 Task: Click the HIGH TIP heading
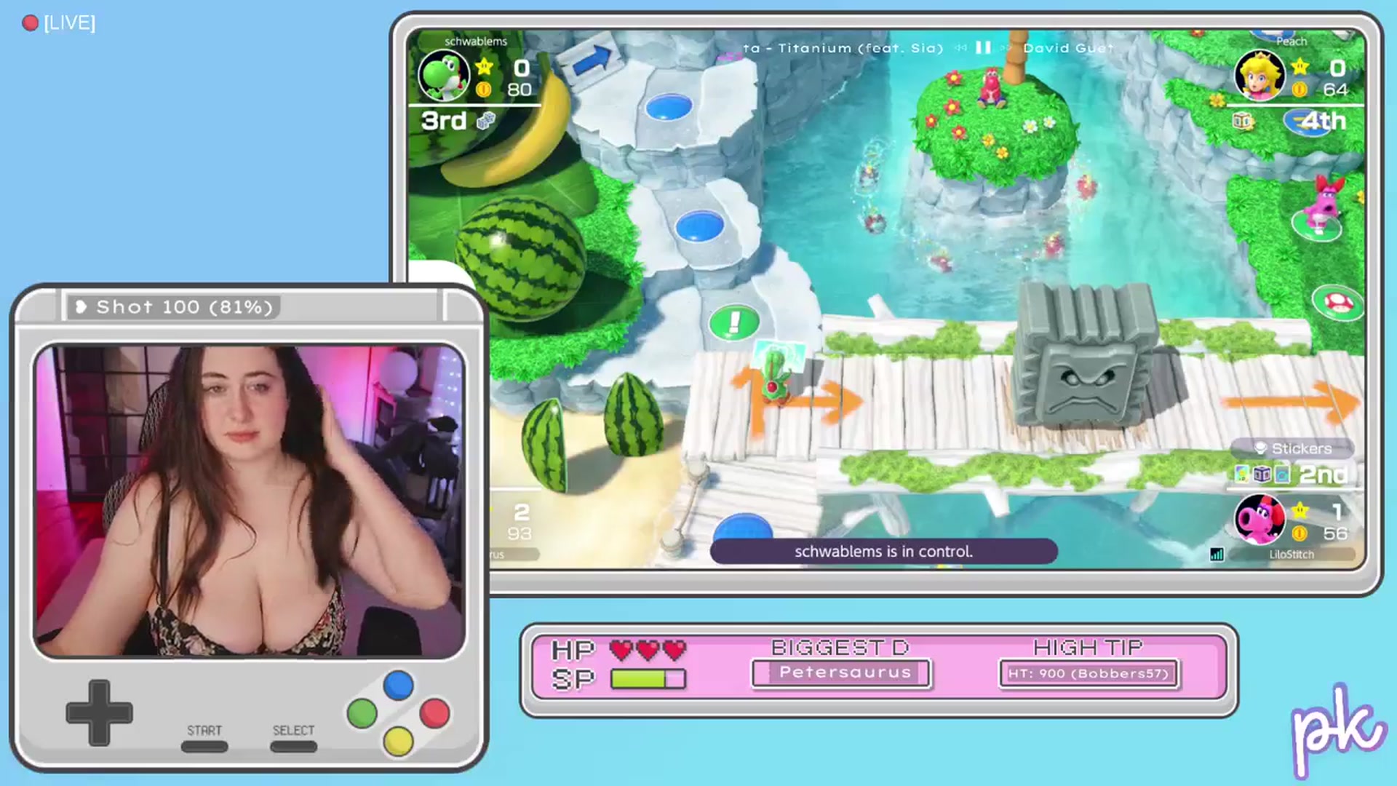[x=1088, y=647]
